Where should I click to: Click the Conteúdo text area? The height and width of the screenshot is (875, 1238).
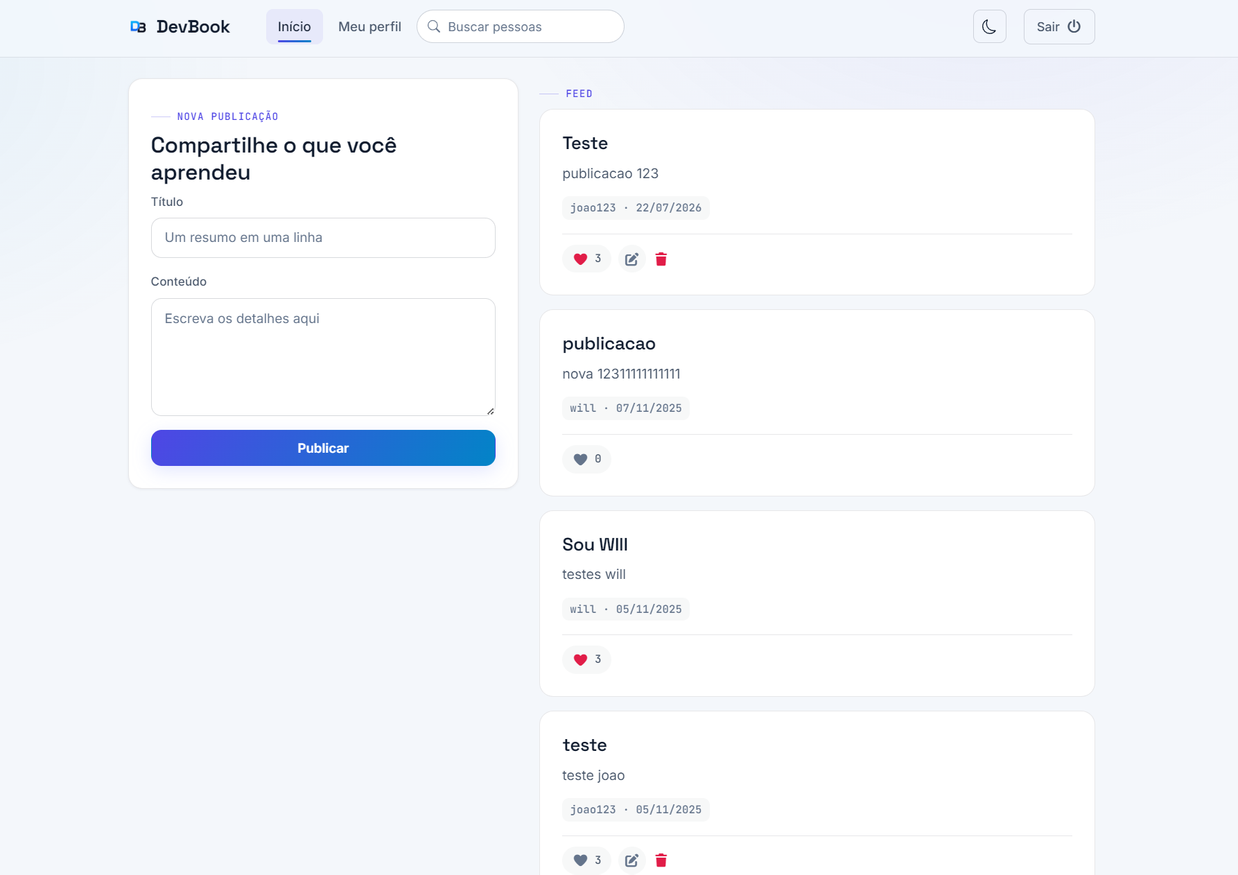(x=323, y=357)
